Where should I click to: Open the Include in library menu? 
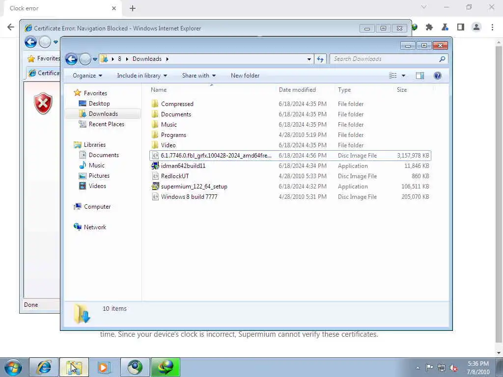(x=142, y=76)
